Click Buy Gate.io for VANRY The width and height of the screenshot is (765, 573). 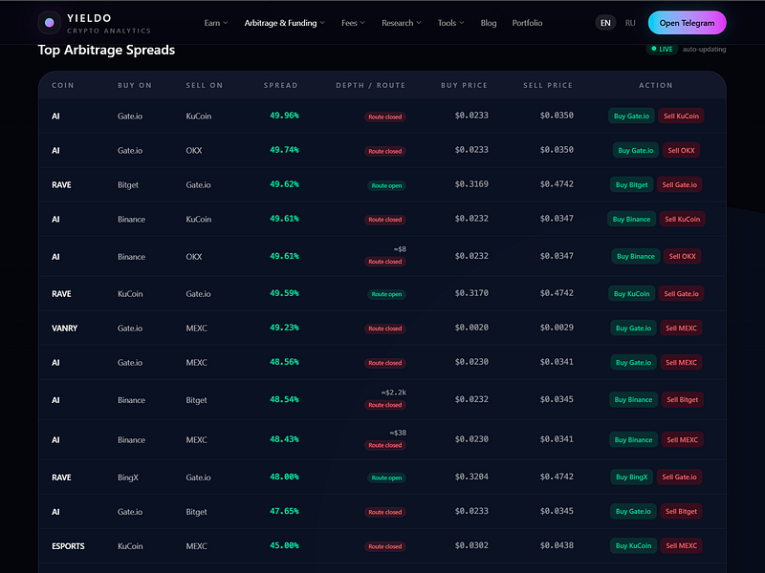[x=633, y=328]
